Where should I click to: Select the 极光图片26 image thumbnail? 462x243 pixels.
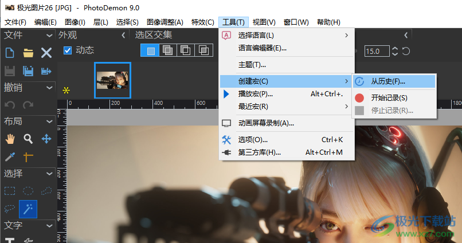point(112,80)
